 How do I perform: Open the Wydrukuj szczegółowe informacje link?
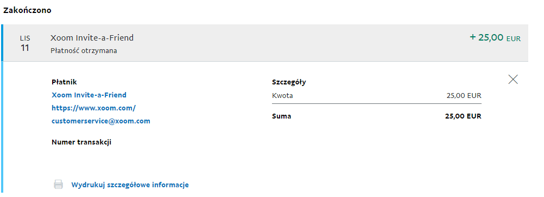coord(130,185)
